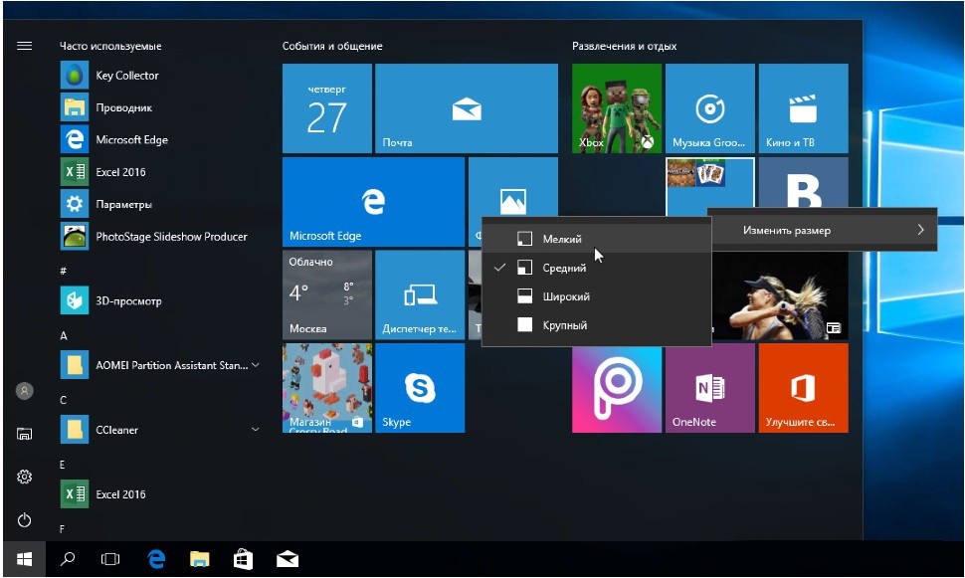Expand CCleaner folder chevron
Image resolution: width=965 pixels, height=578 pixels.
point(256,429)
